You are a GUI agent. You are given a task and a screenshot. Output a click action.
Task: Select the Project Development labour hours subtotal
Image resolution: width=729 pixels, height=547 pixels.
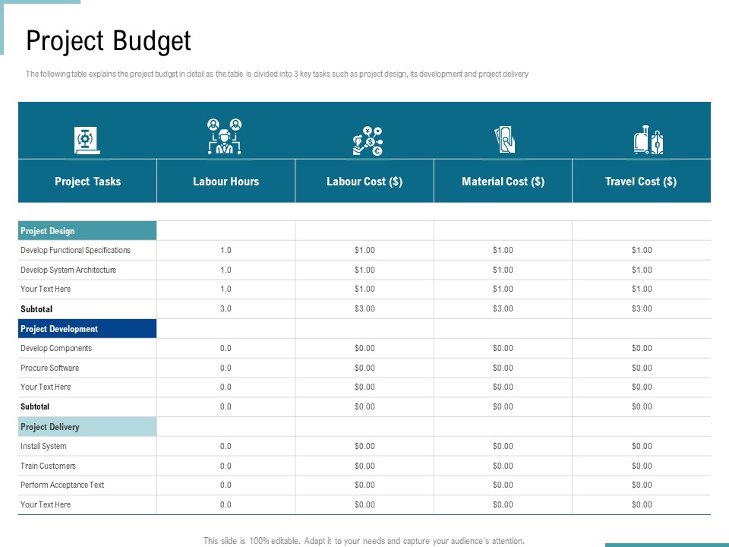pyautogui.click(x=226, y=406)
